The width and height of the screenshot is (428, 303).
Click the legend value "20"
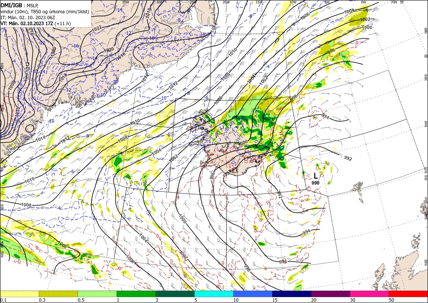pos(314,300)
